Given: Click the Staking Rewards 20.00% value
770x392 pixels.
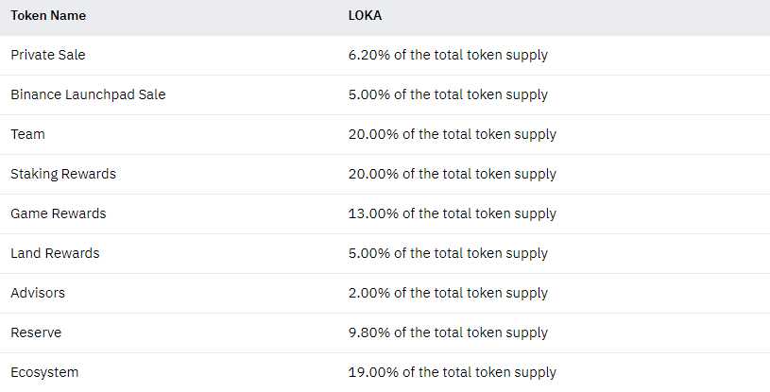Looking at the screenshot, I should point(452,174).
